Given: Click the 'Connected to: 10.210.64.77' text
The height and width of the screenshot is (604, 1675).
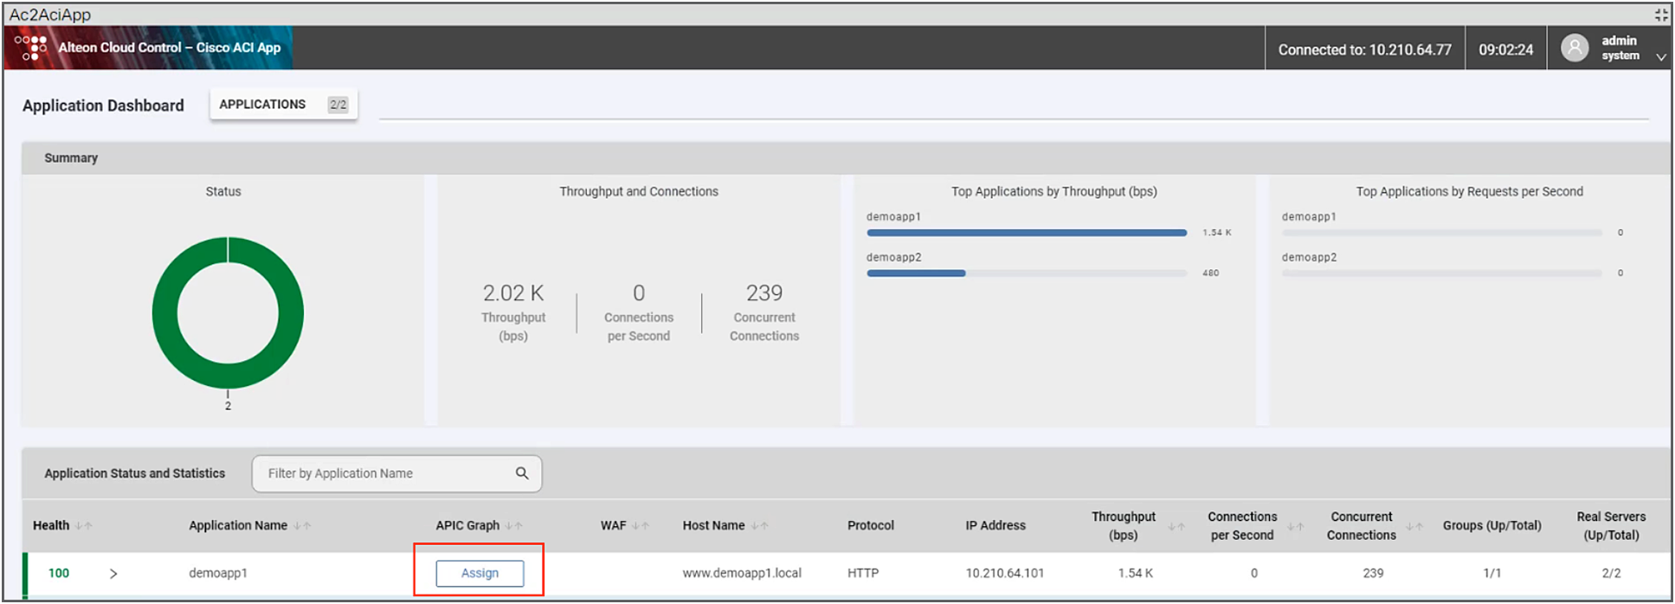Looking at the screenshot, I should click(x=1365, y=49).
